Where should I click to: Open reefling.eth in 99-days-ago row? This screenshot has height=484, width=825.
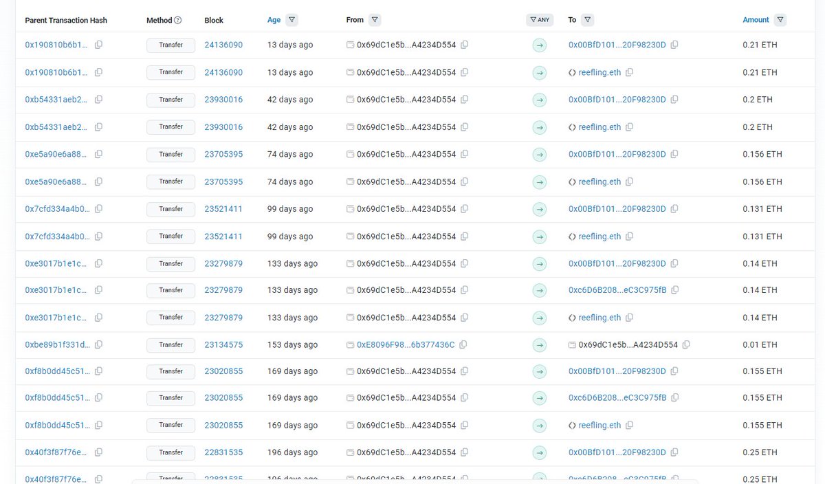599,236
